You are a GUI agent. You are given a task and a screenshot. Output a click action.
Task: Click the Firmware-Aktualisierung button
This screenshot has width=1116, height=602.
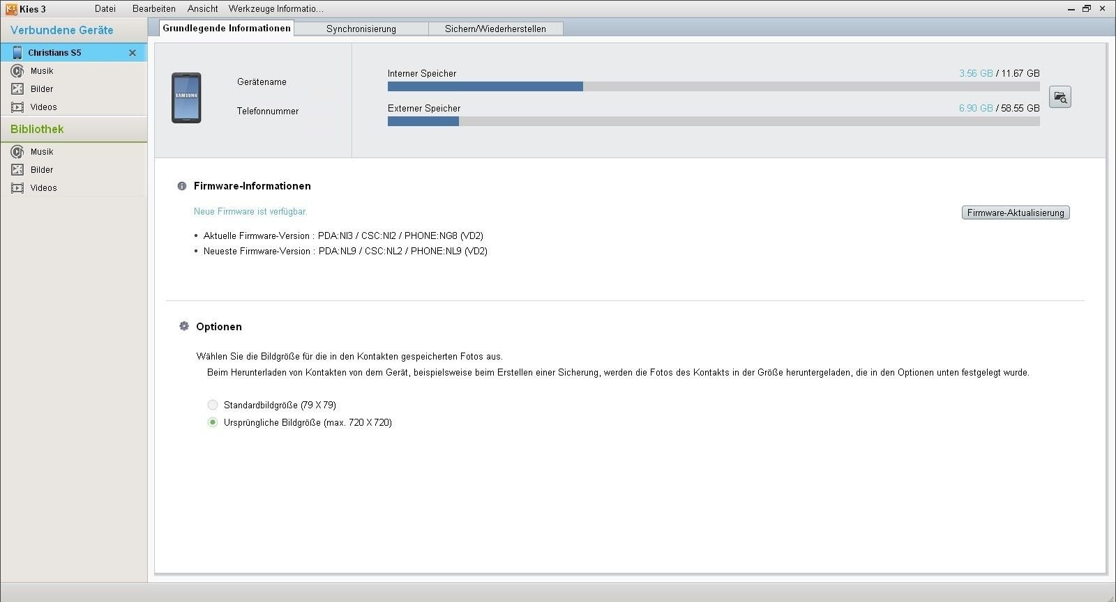coord(1016,213)
